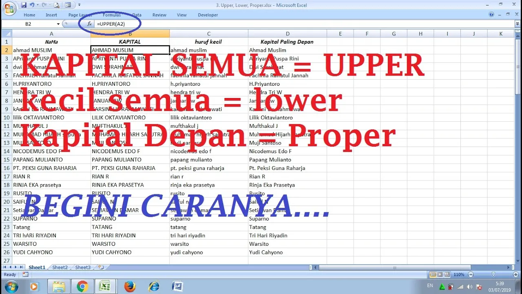
Task: Open the Review ribbon tab
Action: pyautogui.click(x=159, y=15)
